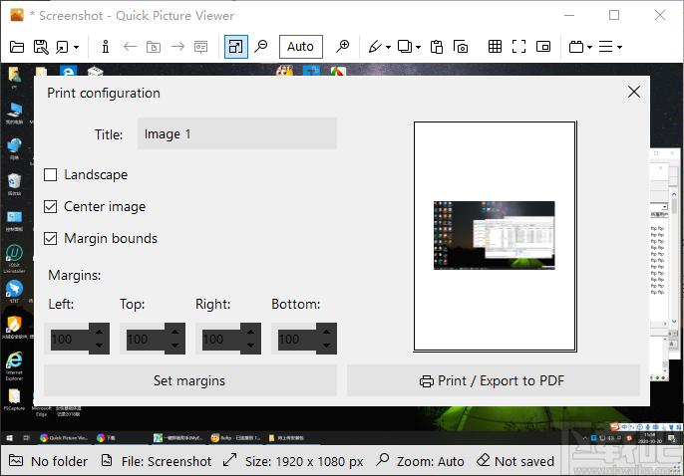Decrease the Left margin with down arrow

tap(100, 346)
